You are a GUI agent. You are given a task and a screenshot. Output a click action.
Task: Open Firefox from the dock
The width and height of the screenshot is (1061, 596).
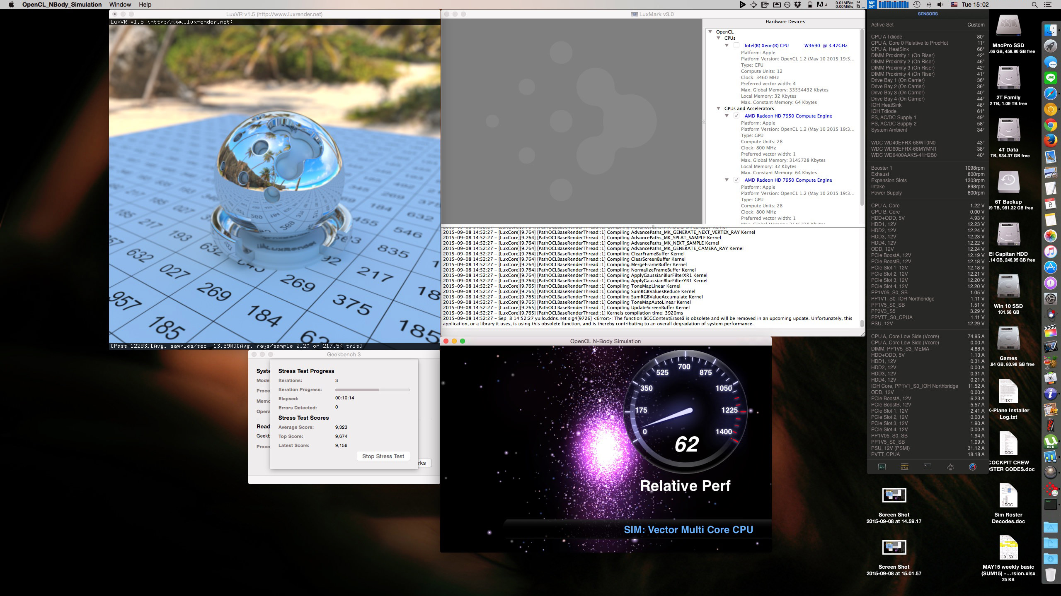tap(1051, 141)
